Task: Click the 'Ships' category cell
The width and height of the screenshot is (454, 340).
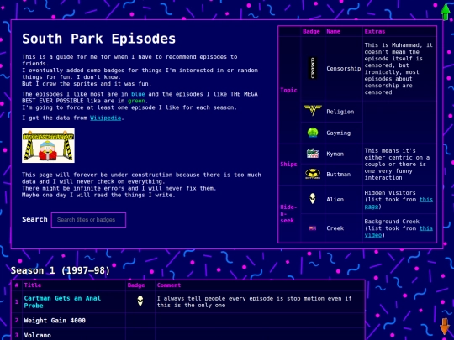Action: [x=288, y=164]
